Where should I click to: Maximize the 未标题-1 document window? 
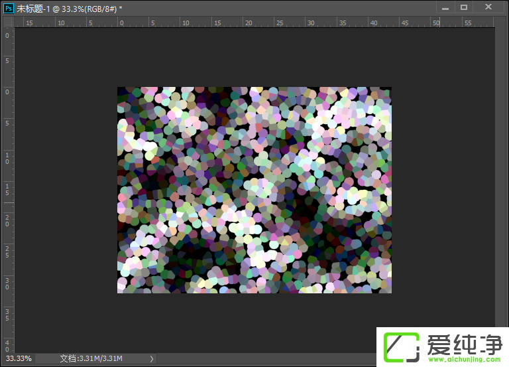pos(463,7)
